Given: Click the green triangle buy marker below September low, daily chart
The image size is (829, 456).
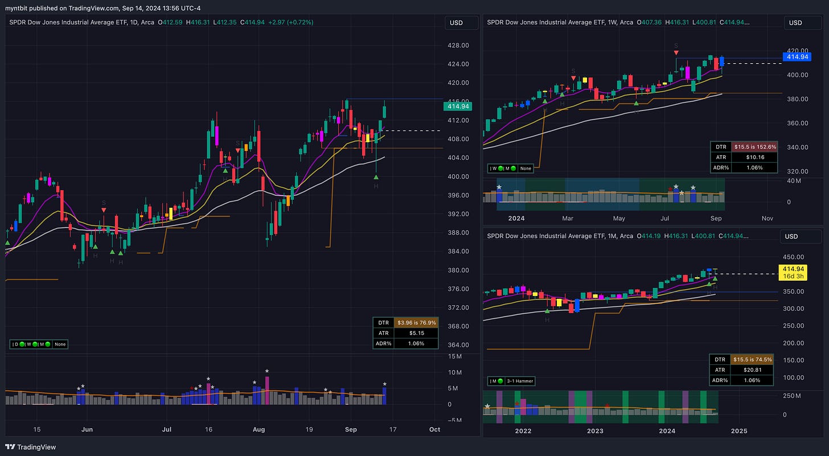Looking at the screenshot, I should (376, 177).
